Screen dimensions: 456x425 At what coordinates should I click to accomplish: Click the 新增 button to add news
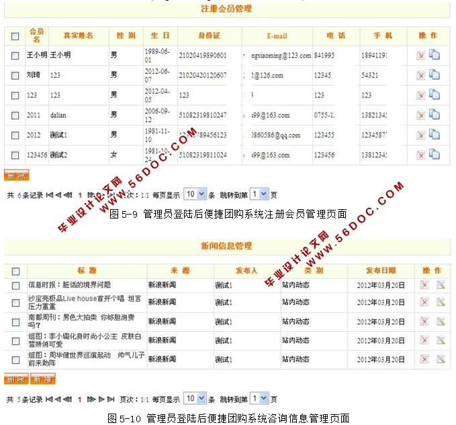coord(42,379)
